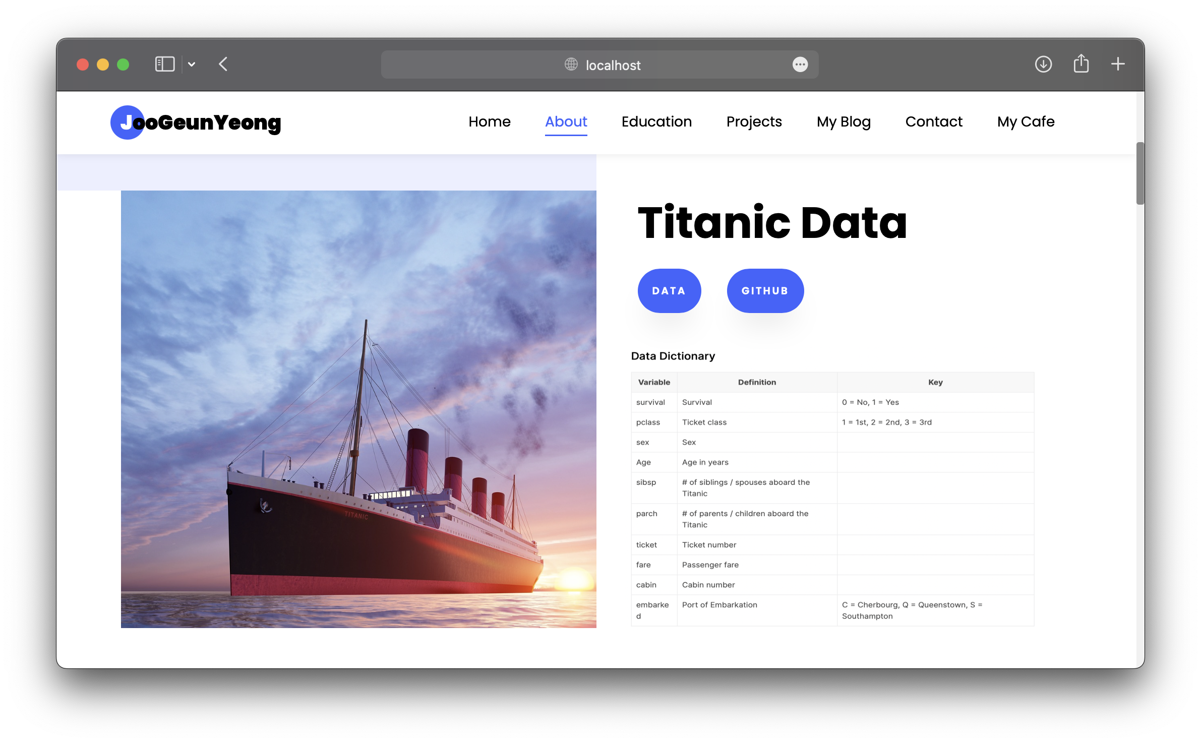
Task: Click the 'Age in years' cell
Action: point(757,462)
